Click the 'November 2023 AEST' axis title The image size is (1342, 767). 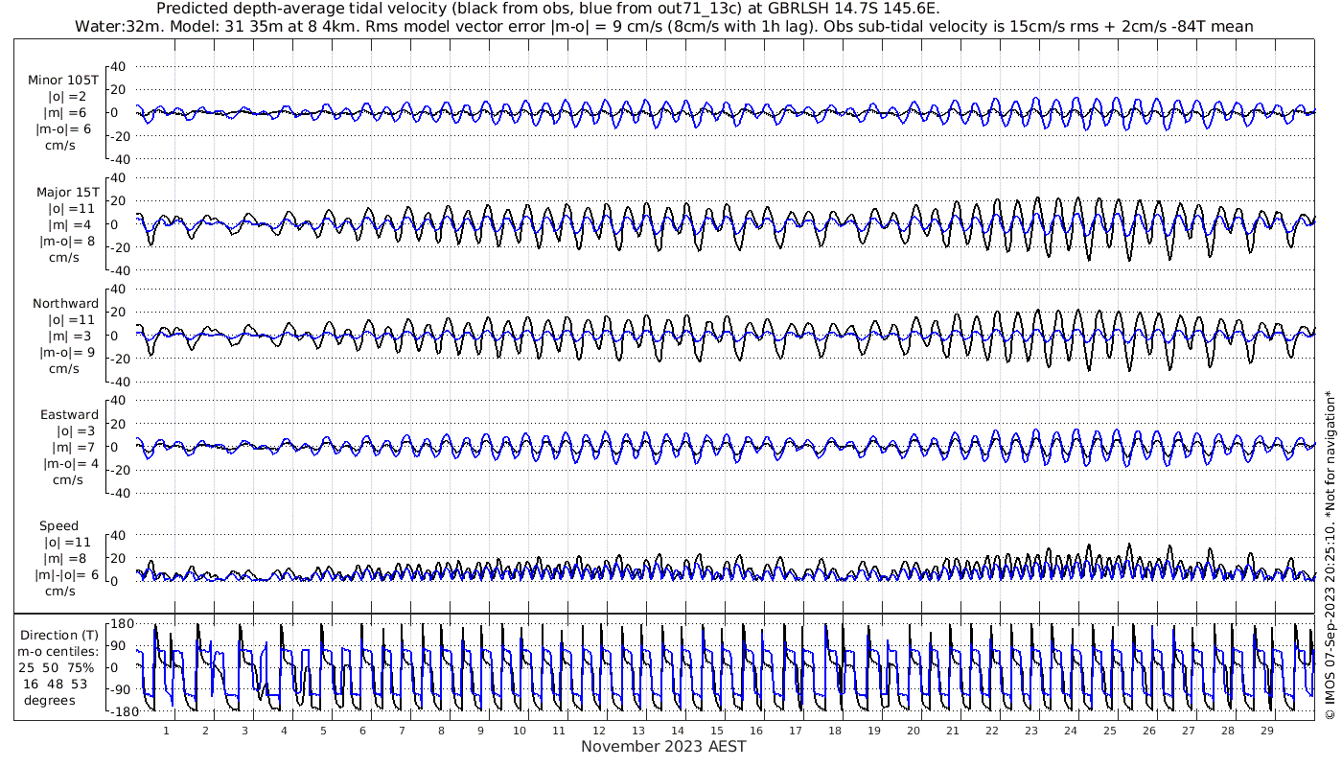click(x=663, y=746)
